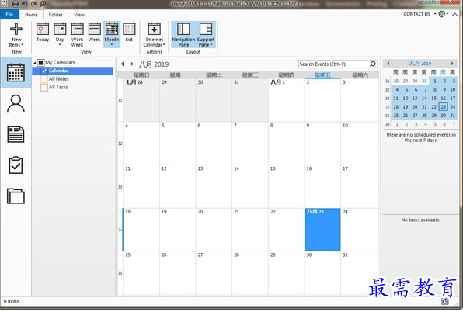Click the redo icon in title bar
Viewport: 463px width, 312px height.
34,4
